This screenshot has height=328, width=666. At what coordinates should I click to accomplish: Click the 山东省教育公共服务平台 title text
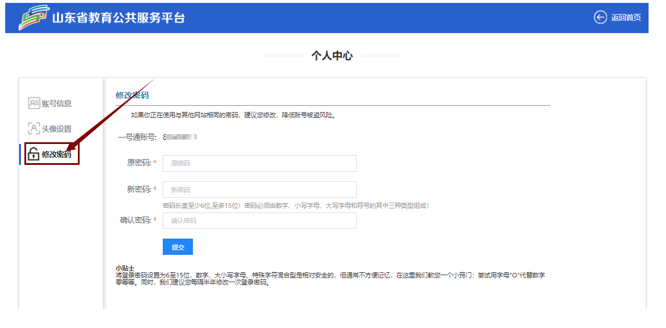pos(119,17)
